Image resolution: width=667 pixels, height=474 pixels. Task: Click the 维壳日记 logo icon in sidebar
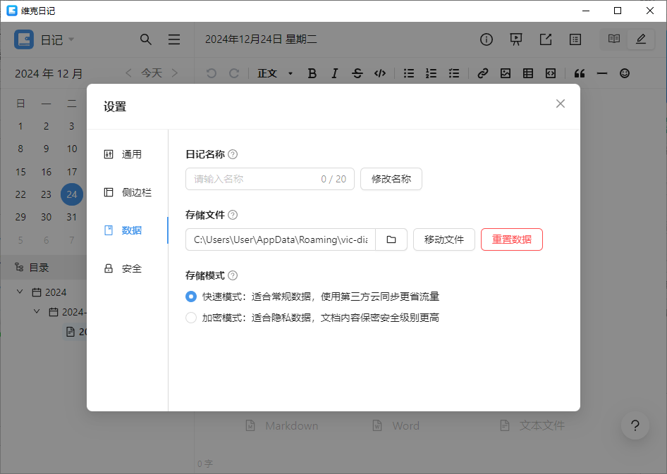pos(24,39)
